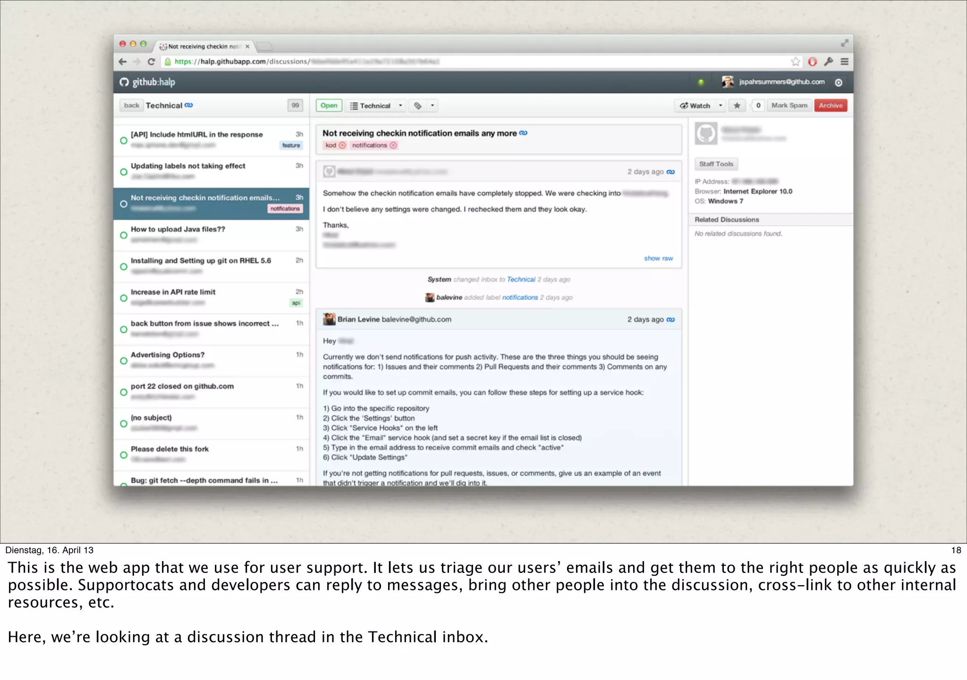Image resolution: width=967 pixels, height=680 pixels.
Task: Click the Open status button
Action: tap(329, 106)
